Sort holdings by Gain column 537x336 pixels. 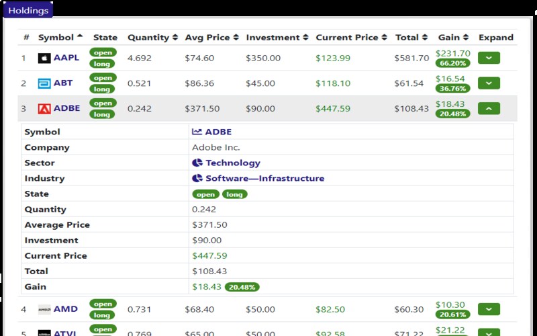[454, 38]
